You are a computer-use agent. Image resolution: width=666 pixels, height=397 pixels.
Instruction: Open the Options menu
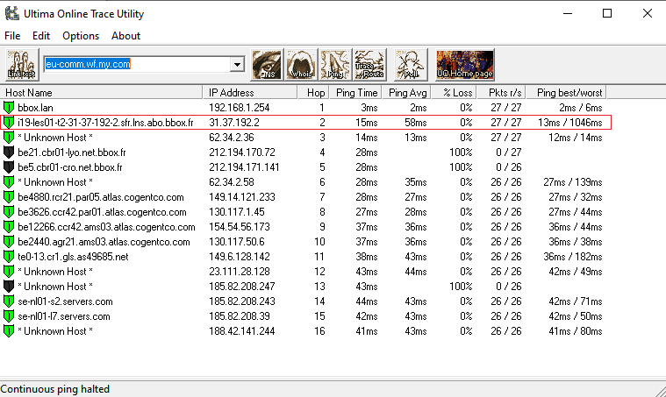coord(81,36)
